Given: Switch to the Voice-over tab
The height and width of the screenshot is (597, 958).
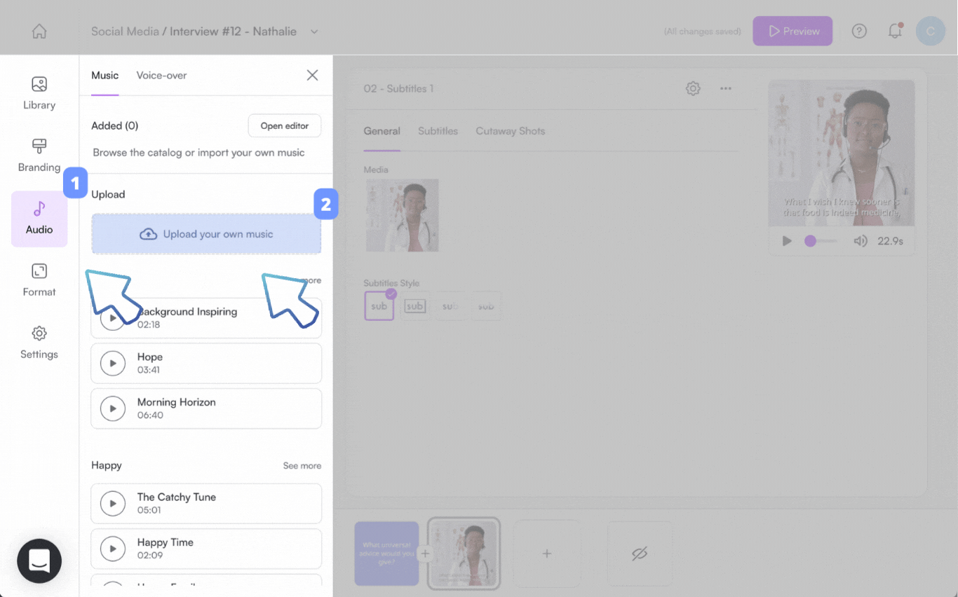Looking at the screenshot, I should 161,75.
